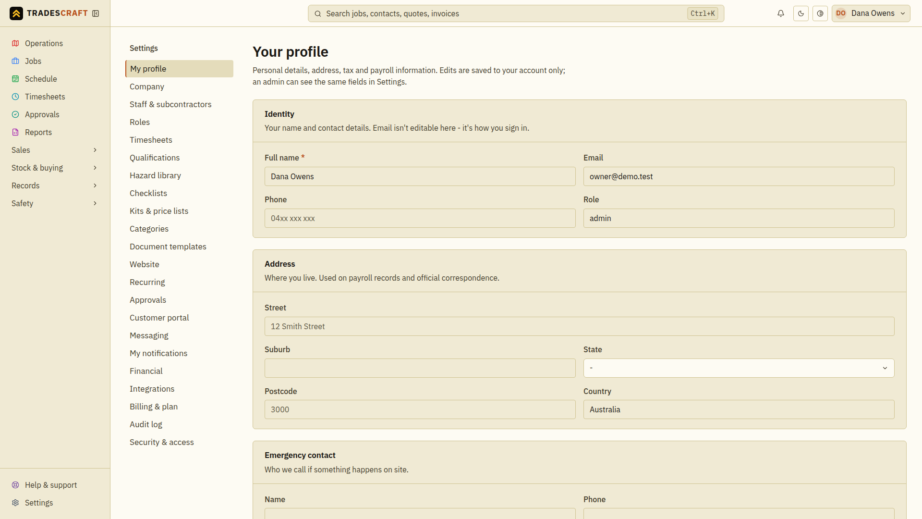This screenshot has height=519, width=922.
Task: Click the Country field
Action: tap(739, 409)
